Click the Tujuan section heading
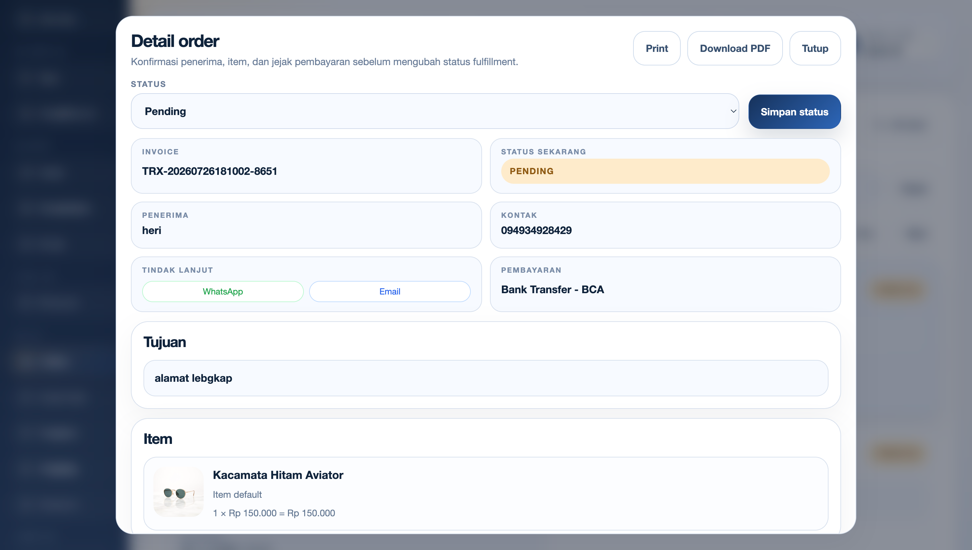The image size is (972, 550). click(165, 342)
